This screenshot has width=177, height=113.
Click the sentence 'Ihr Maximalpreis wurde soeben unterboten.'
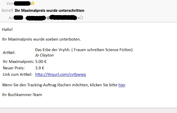tap(41, 39)
